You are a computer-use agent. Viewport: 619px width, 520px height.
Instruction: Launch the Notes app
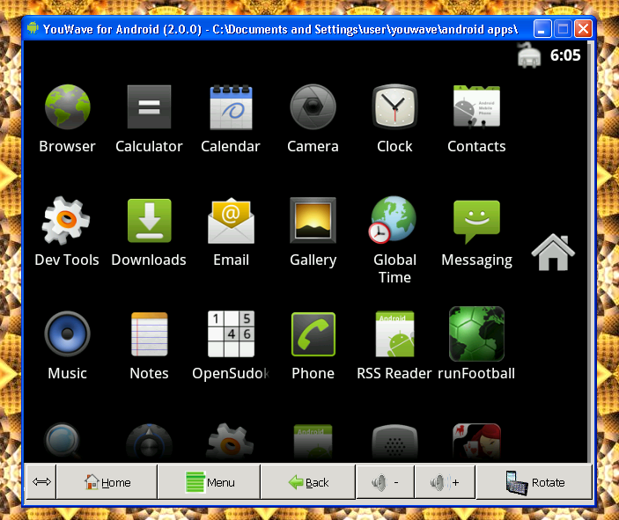pos(149,334)
